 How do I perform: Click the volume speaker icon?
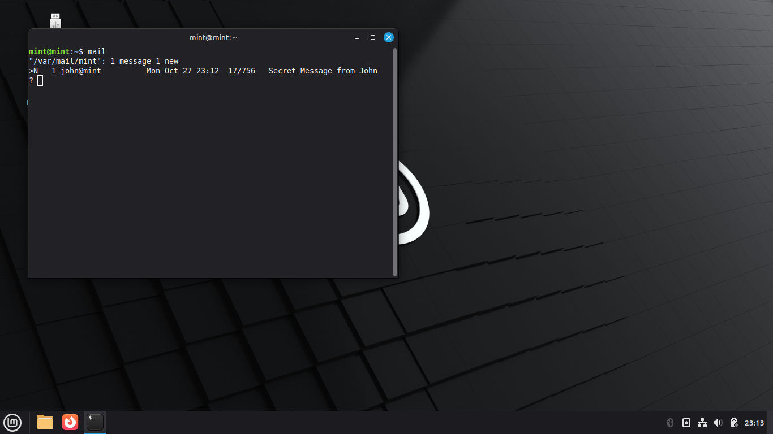tap(718, 423)
